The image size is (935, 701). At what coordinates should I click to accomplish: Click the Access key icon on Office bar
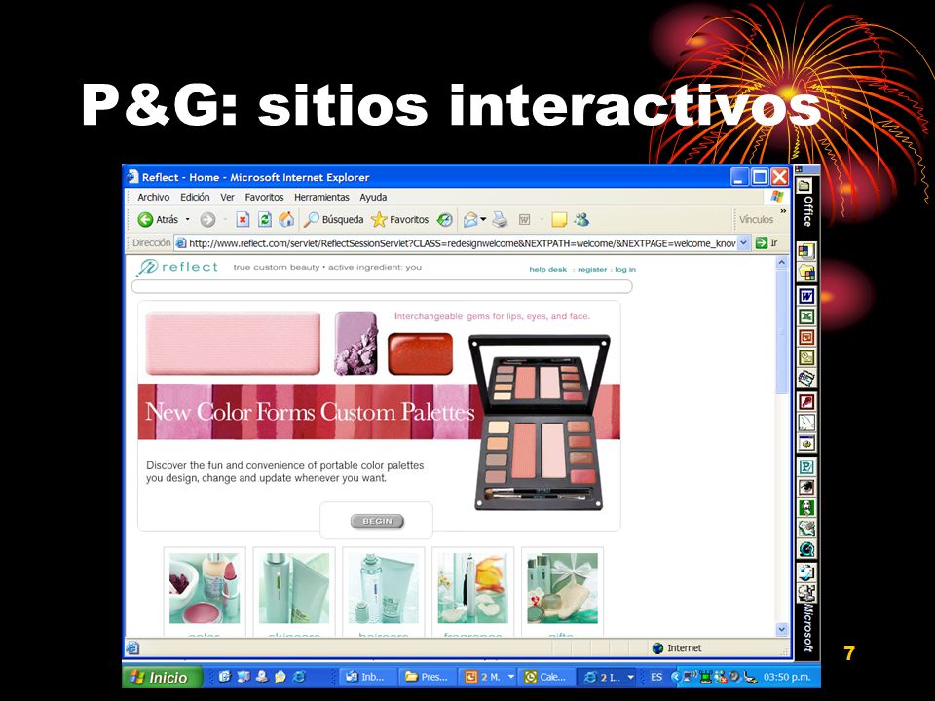806,402
